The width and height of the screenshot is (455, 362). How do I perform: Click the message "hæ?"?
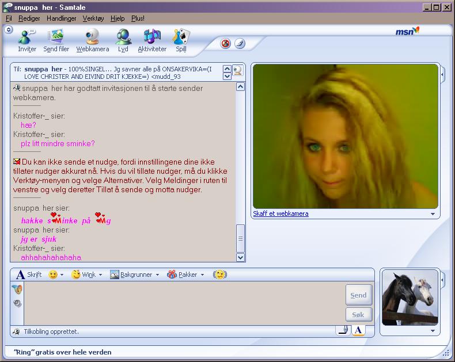click(x=28, y=125)
